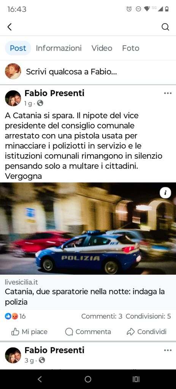Switch to the Informazioni tab
Screen dimensions: 176x389
click(x=59, y=48)
